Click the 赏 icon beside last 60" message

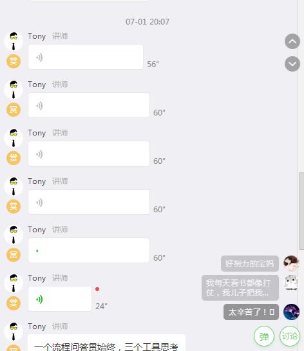(14, 255)
